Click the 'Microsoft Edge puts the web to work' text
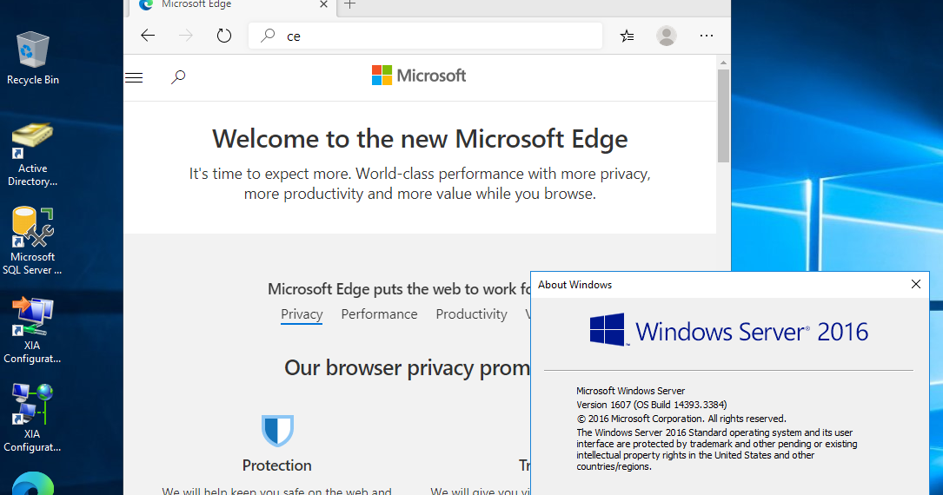 click(x=399, y=289)
